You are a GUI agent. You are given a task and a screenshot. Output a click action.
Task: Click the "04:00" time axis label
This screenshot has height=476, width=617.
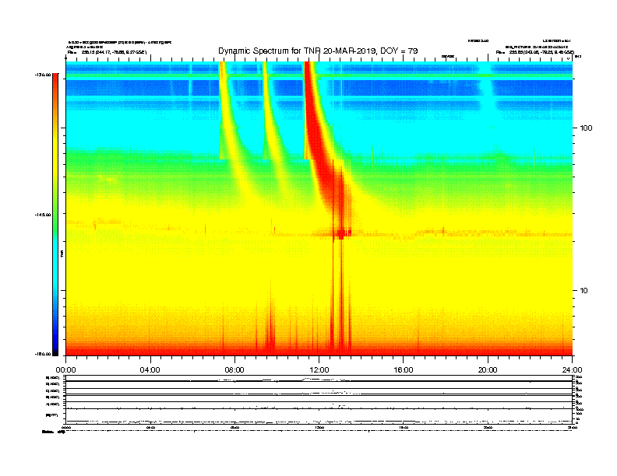pos(150,370)
